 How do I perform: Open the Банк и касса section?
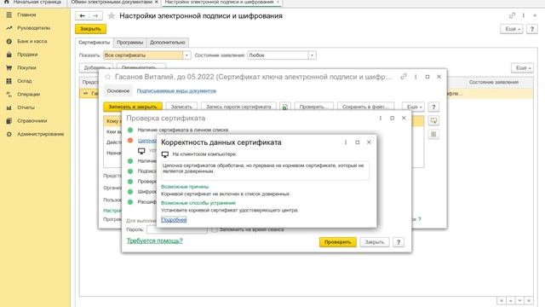(x=32, y=41)
